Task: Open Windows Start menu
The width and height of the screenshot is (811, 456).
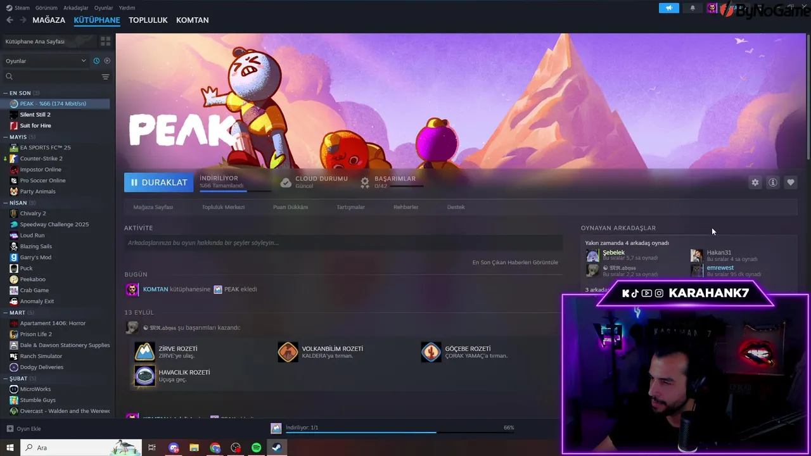Action: tap(10, 448)
